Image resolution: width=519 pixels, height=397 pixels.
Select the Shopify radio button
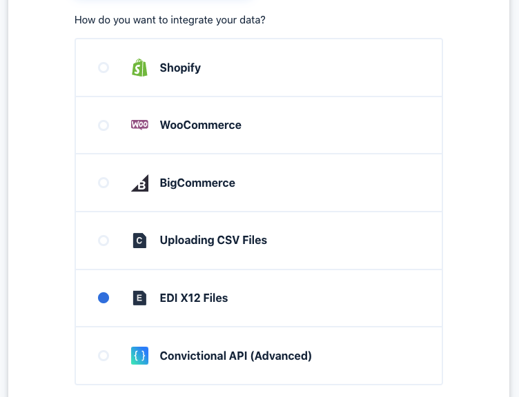(104, 68)
